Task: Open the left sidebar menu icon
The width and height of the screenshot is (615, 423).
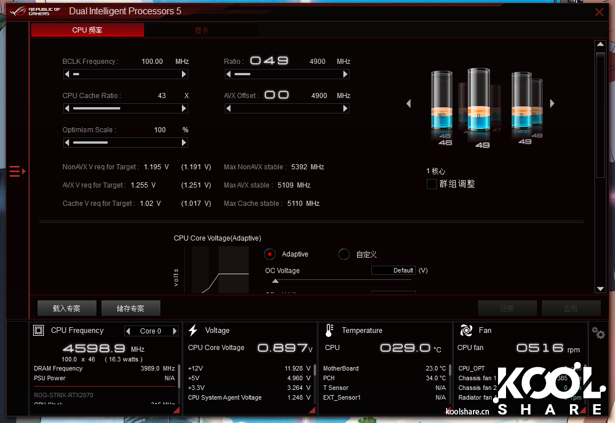Action: [17, 170]
